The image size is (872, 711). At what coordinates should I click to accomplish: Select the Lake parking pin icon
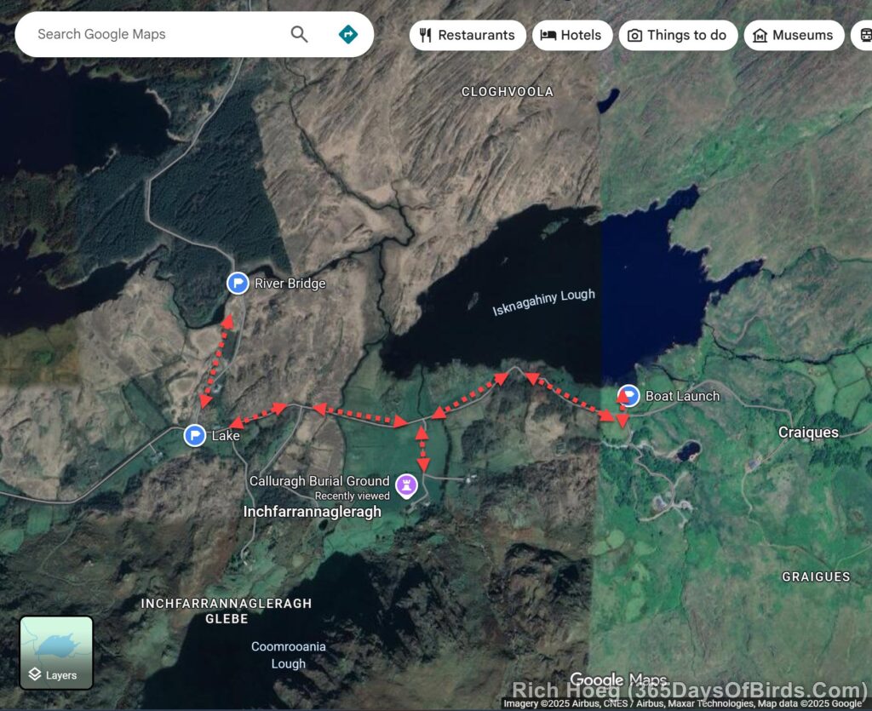point(195,435)
